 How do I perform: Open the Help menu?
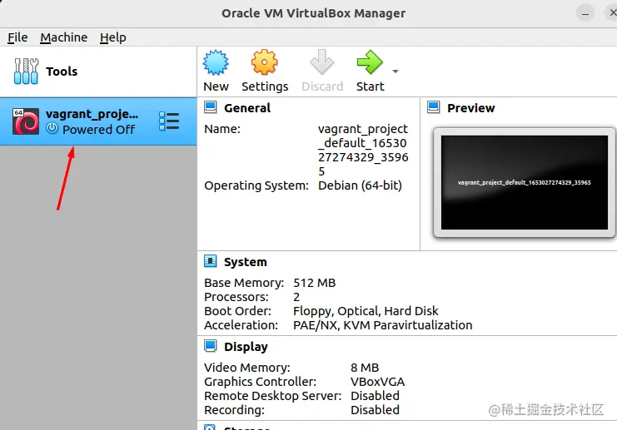pos(113,37)
